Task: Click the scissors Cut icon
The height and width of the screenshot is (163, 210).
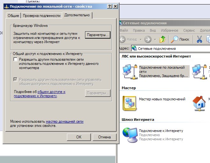Action: [x=199, y=39]
